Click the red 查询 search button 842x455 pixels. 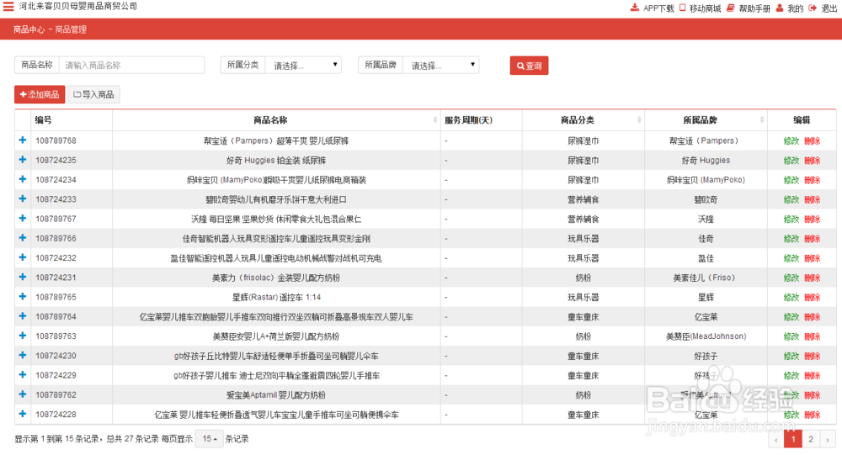pos(529,66)
